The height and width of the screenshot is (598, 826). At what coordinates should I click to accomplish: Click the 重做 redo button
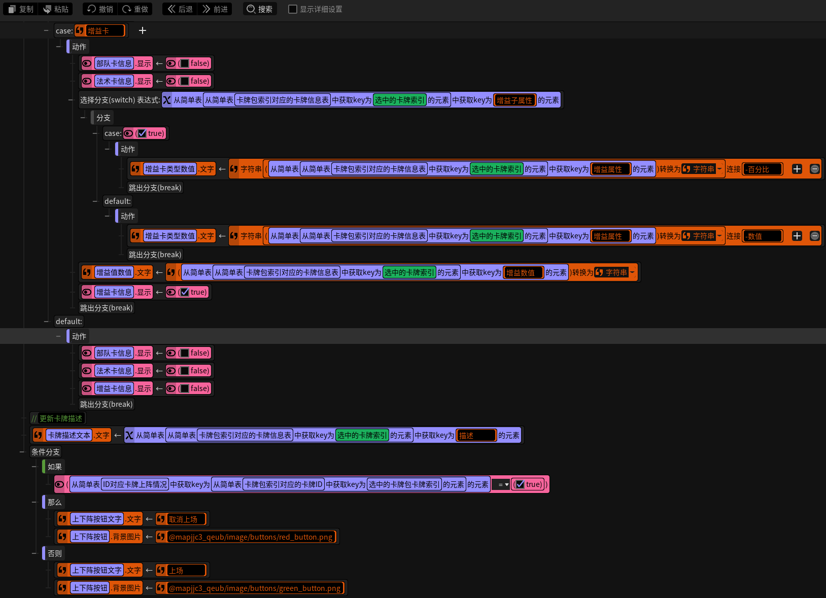pos(135,9)
